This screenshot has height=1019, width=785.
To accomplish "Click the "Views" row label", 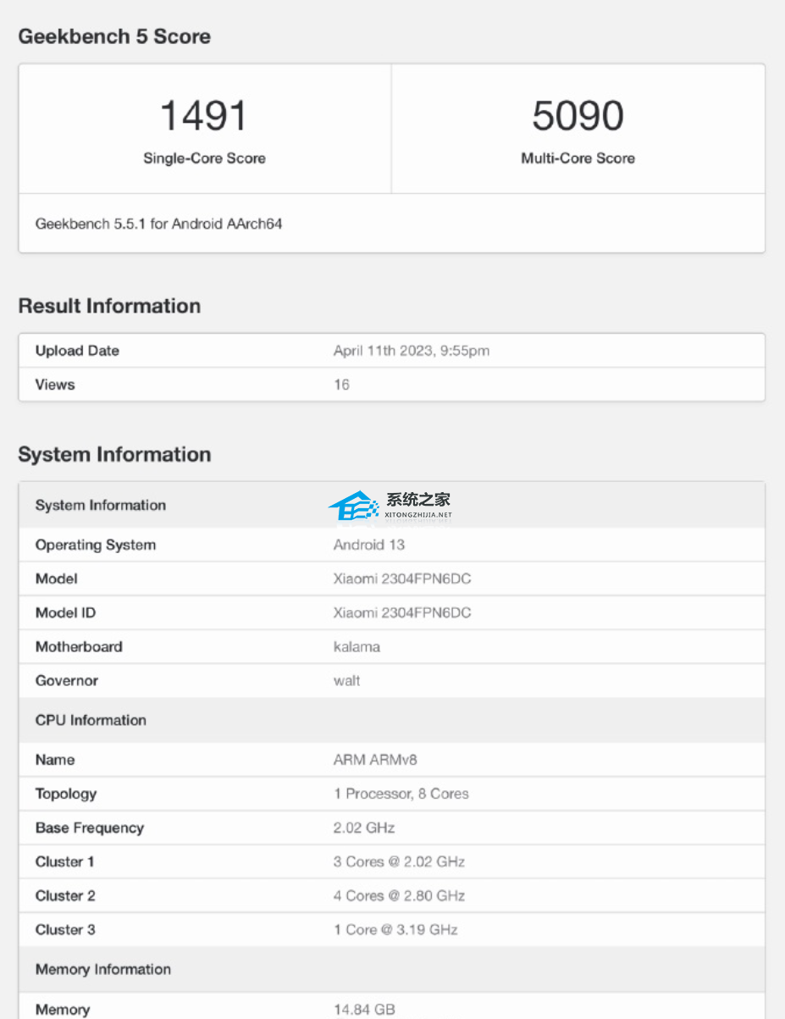I will click(55, 385).
